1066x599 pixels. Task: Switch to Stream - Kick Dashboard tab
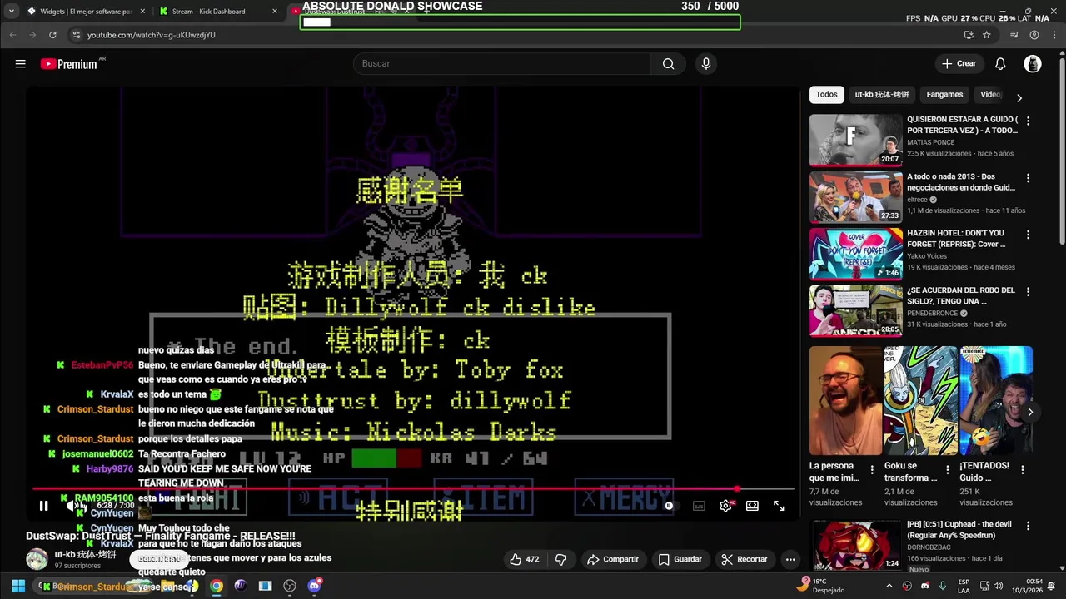(x=216, y=12)
